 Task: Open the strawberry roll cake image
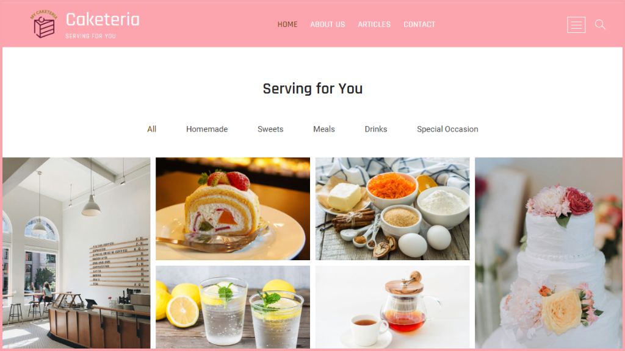(233, 208)
